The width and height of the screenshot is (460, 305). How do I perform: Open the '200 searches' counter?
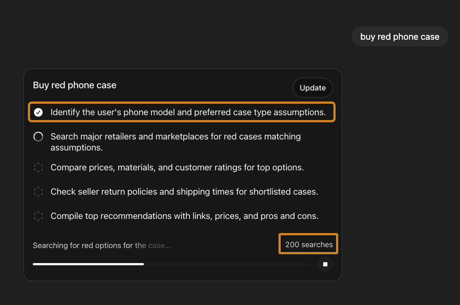tap(308, 244)
